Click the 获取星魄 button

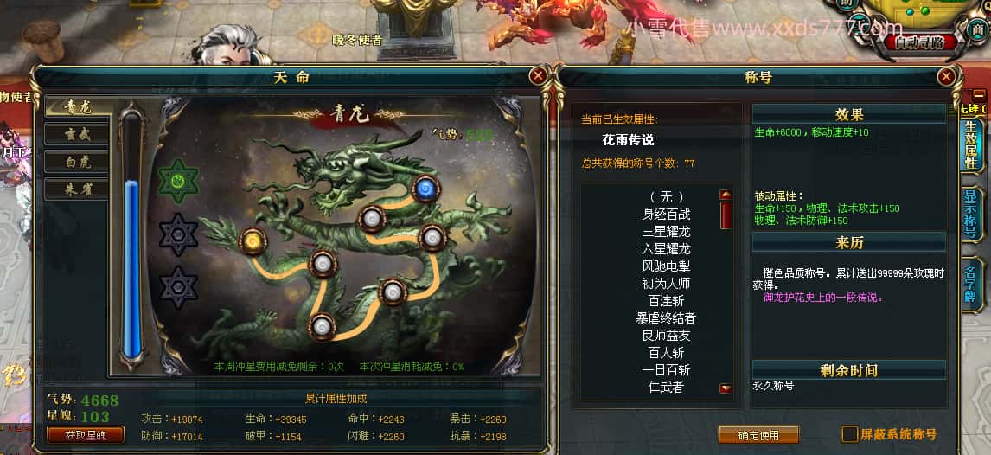click(x=86, y=435)
